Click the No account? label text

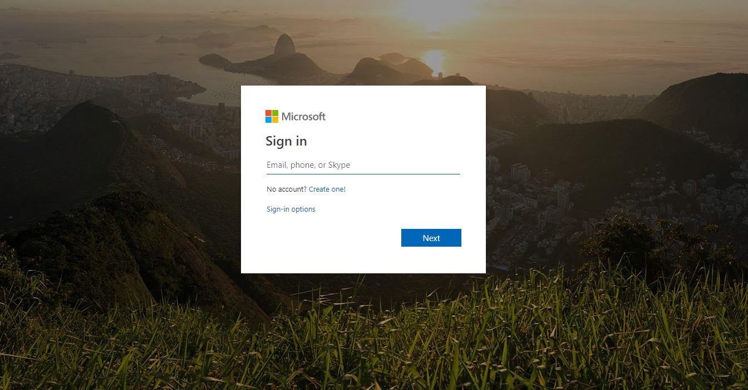287,189
